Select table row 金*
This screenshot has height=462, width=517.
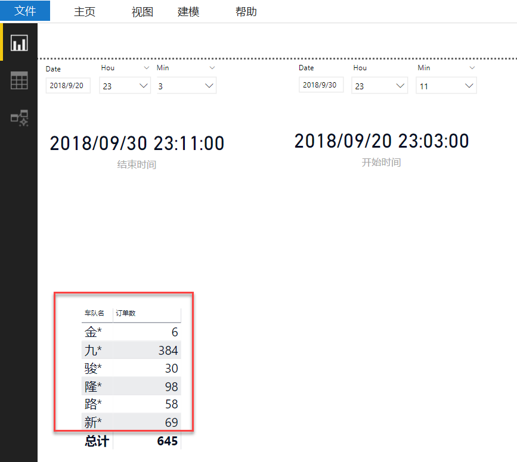[131, 332]
